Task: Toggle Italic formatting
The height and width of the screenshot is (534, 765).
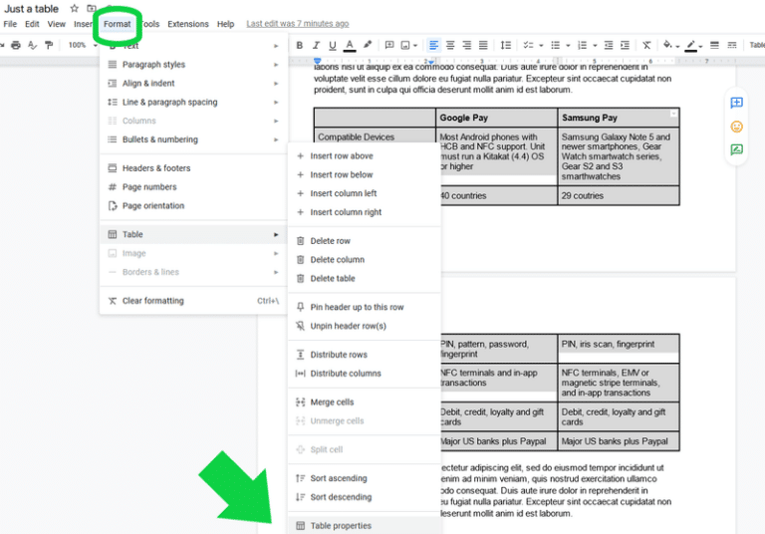Action: pos(316,46)
